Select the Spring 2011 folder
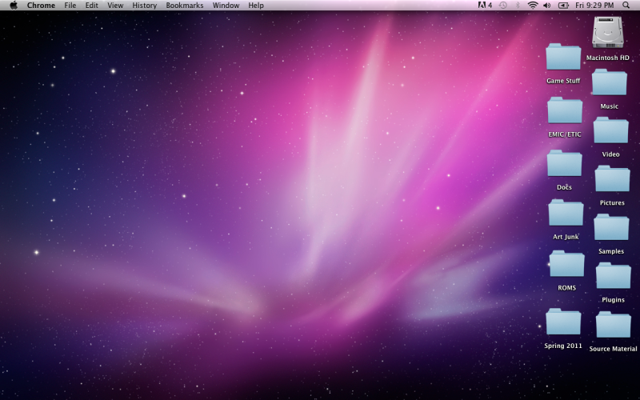Image resolution: width=640 pixels, height=400 pixels. (563, 322)
